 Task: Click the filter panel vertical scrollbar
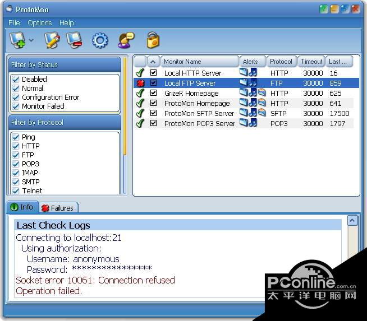125,126
